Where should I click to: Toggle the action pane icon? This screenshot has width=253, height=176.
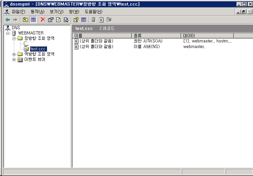coord(84,20)
